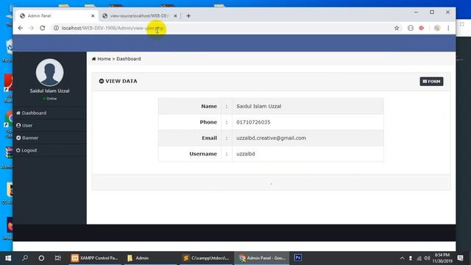Image resolution: width=471 pixels, height=265 pixels.
Task: Switch to XAMPP Control Panel taskbar item
Action: pos(95,258)
